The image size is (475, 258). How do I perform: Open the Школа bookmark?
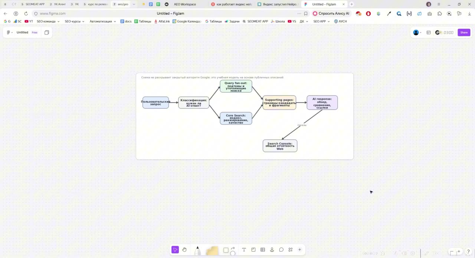[278, 21]
